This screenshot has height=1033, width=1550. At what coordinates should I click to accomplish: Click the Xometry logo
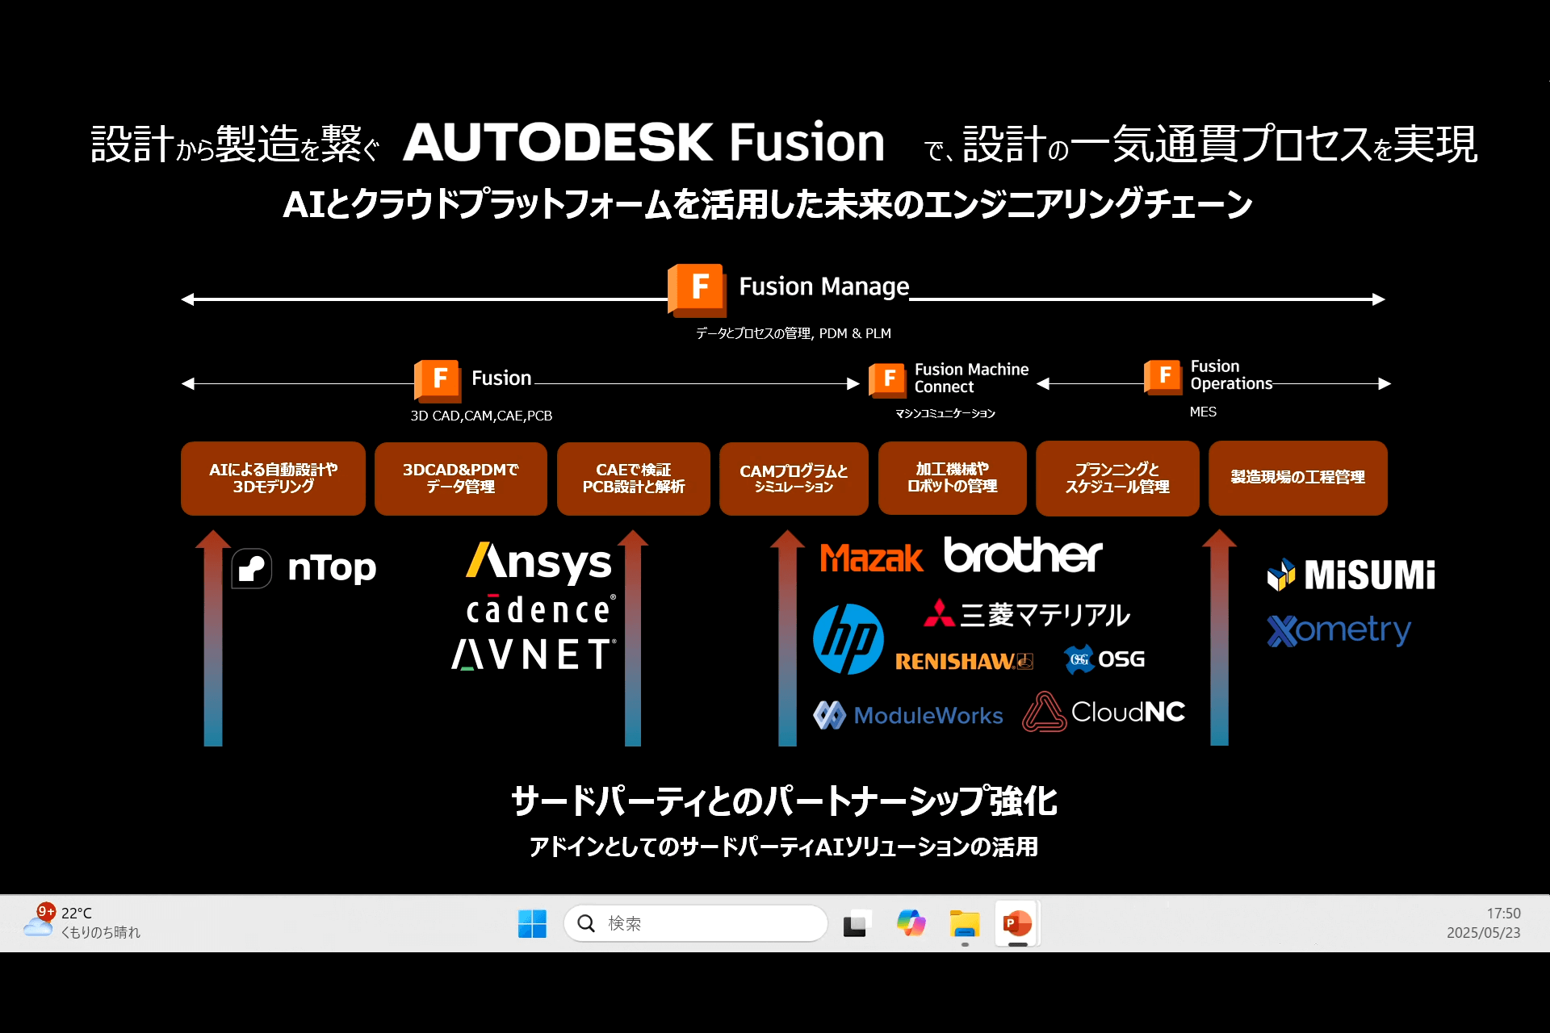tap(1339, 630)
